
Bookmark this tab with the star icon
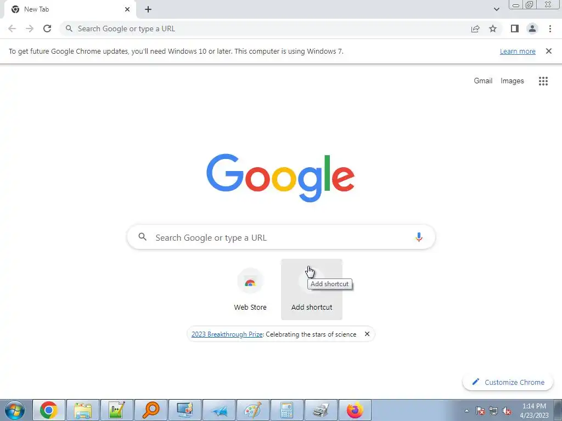point(493,29)
